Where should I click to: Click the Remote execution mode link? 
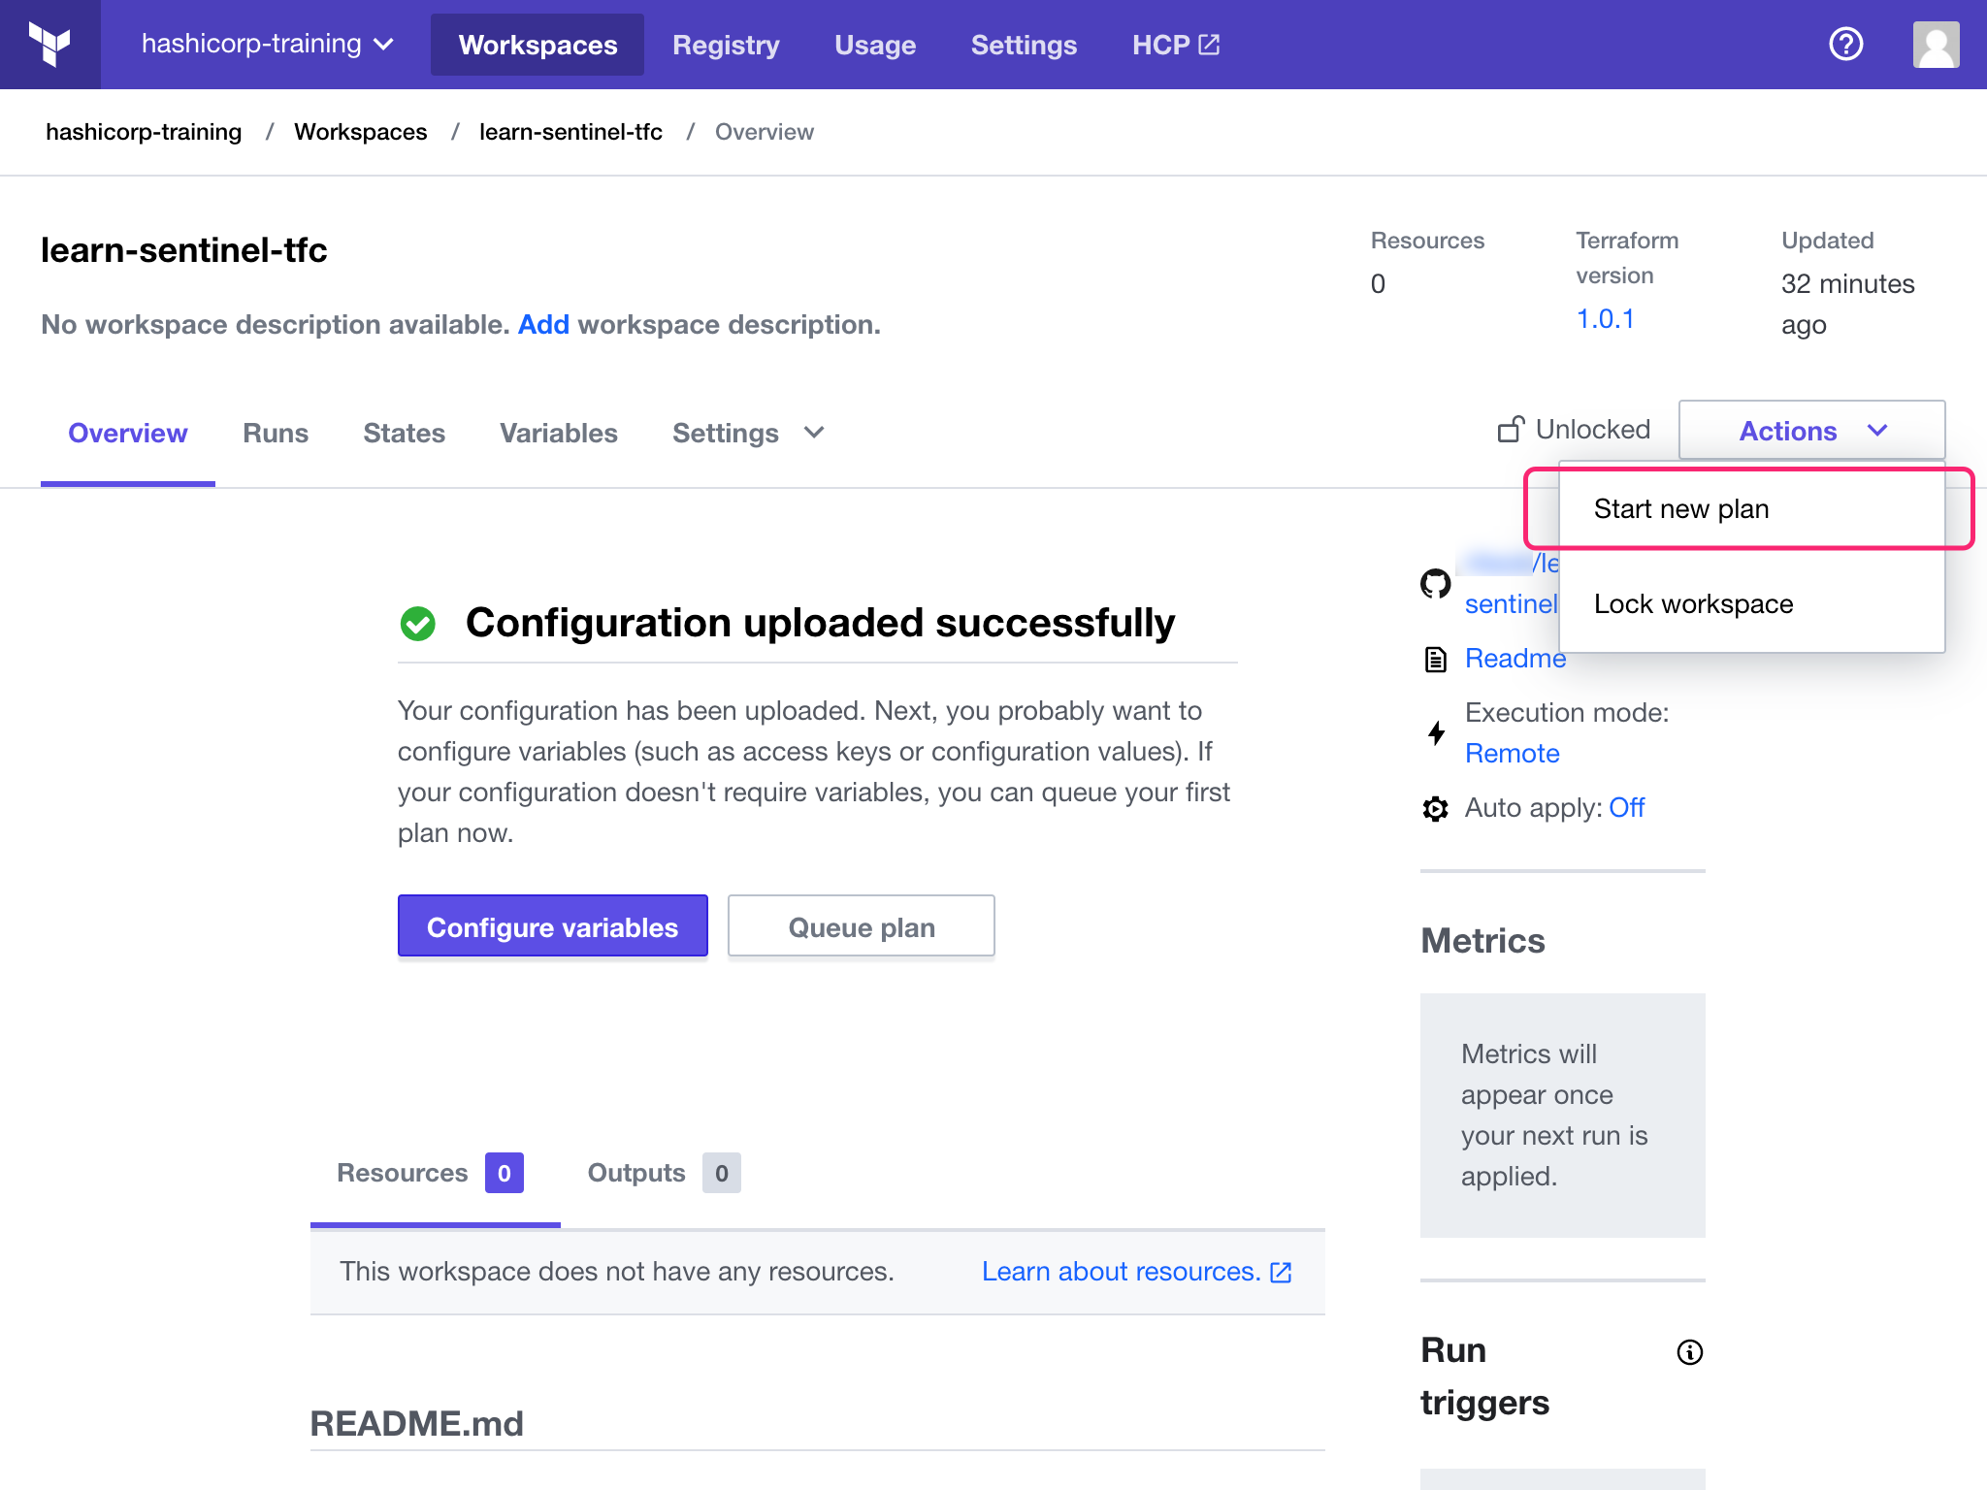tap(1512, 754)
